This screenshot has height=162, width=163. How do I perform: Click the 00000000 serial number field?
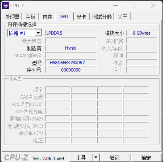(71, 70)
